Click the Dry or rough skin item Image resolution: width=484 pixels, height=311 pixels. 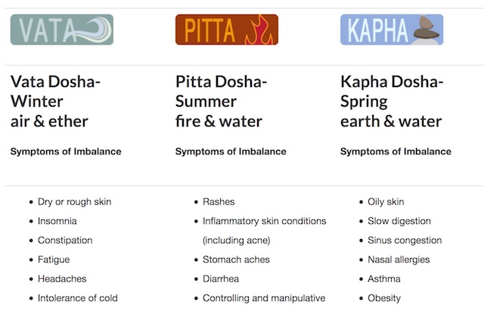pos(74,202)
